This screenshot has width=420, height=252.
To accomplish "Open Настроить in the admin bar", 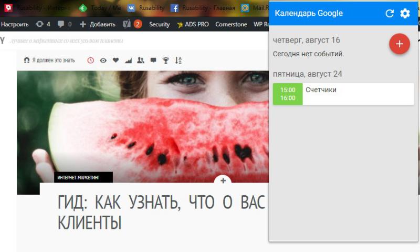I will (x=15, y=24).
